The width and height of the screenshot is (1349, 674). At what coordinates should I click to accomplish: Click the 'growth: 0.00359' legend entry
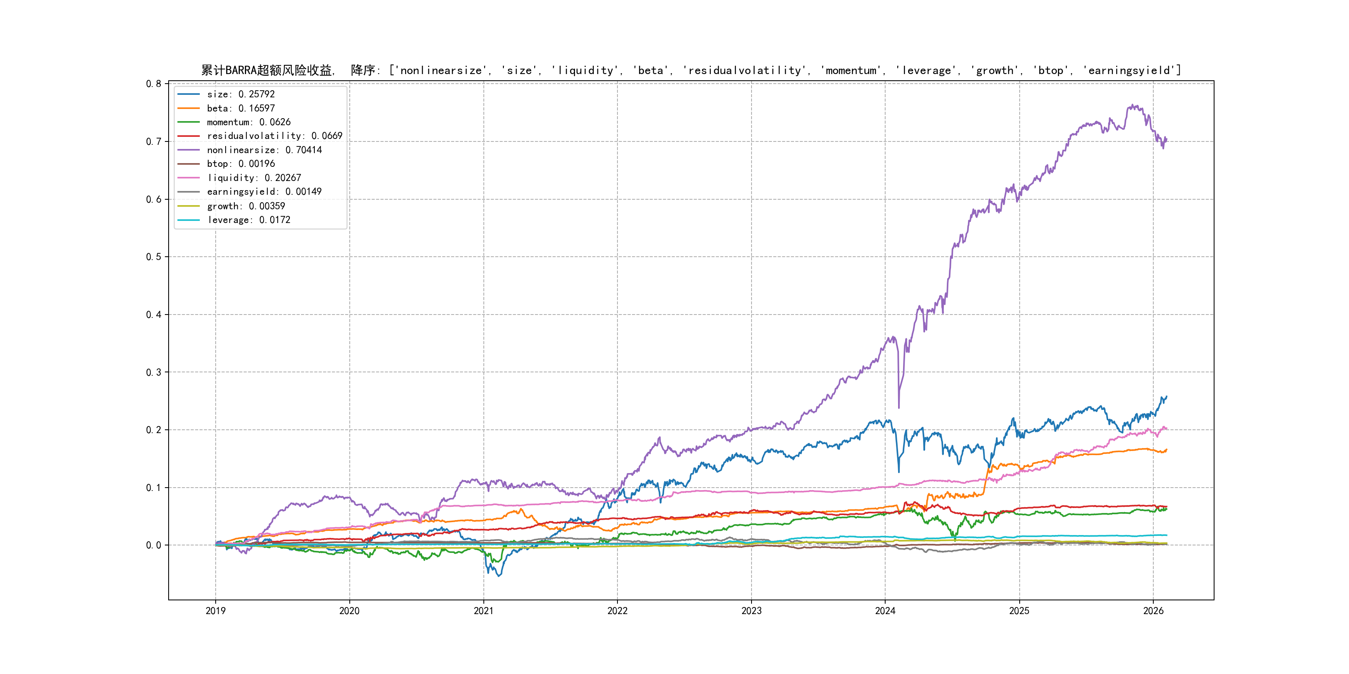coord(246,206)
